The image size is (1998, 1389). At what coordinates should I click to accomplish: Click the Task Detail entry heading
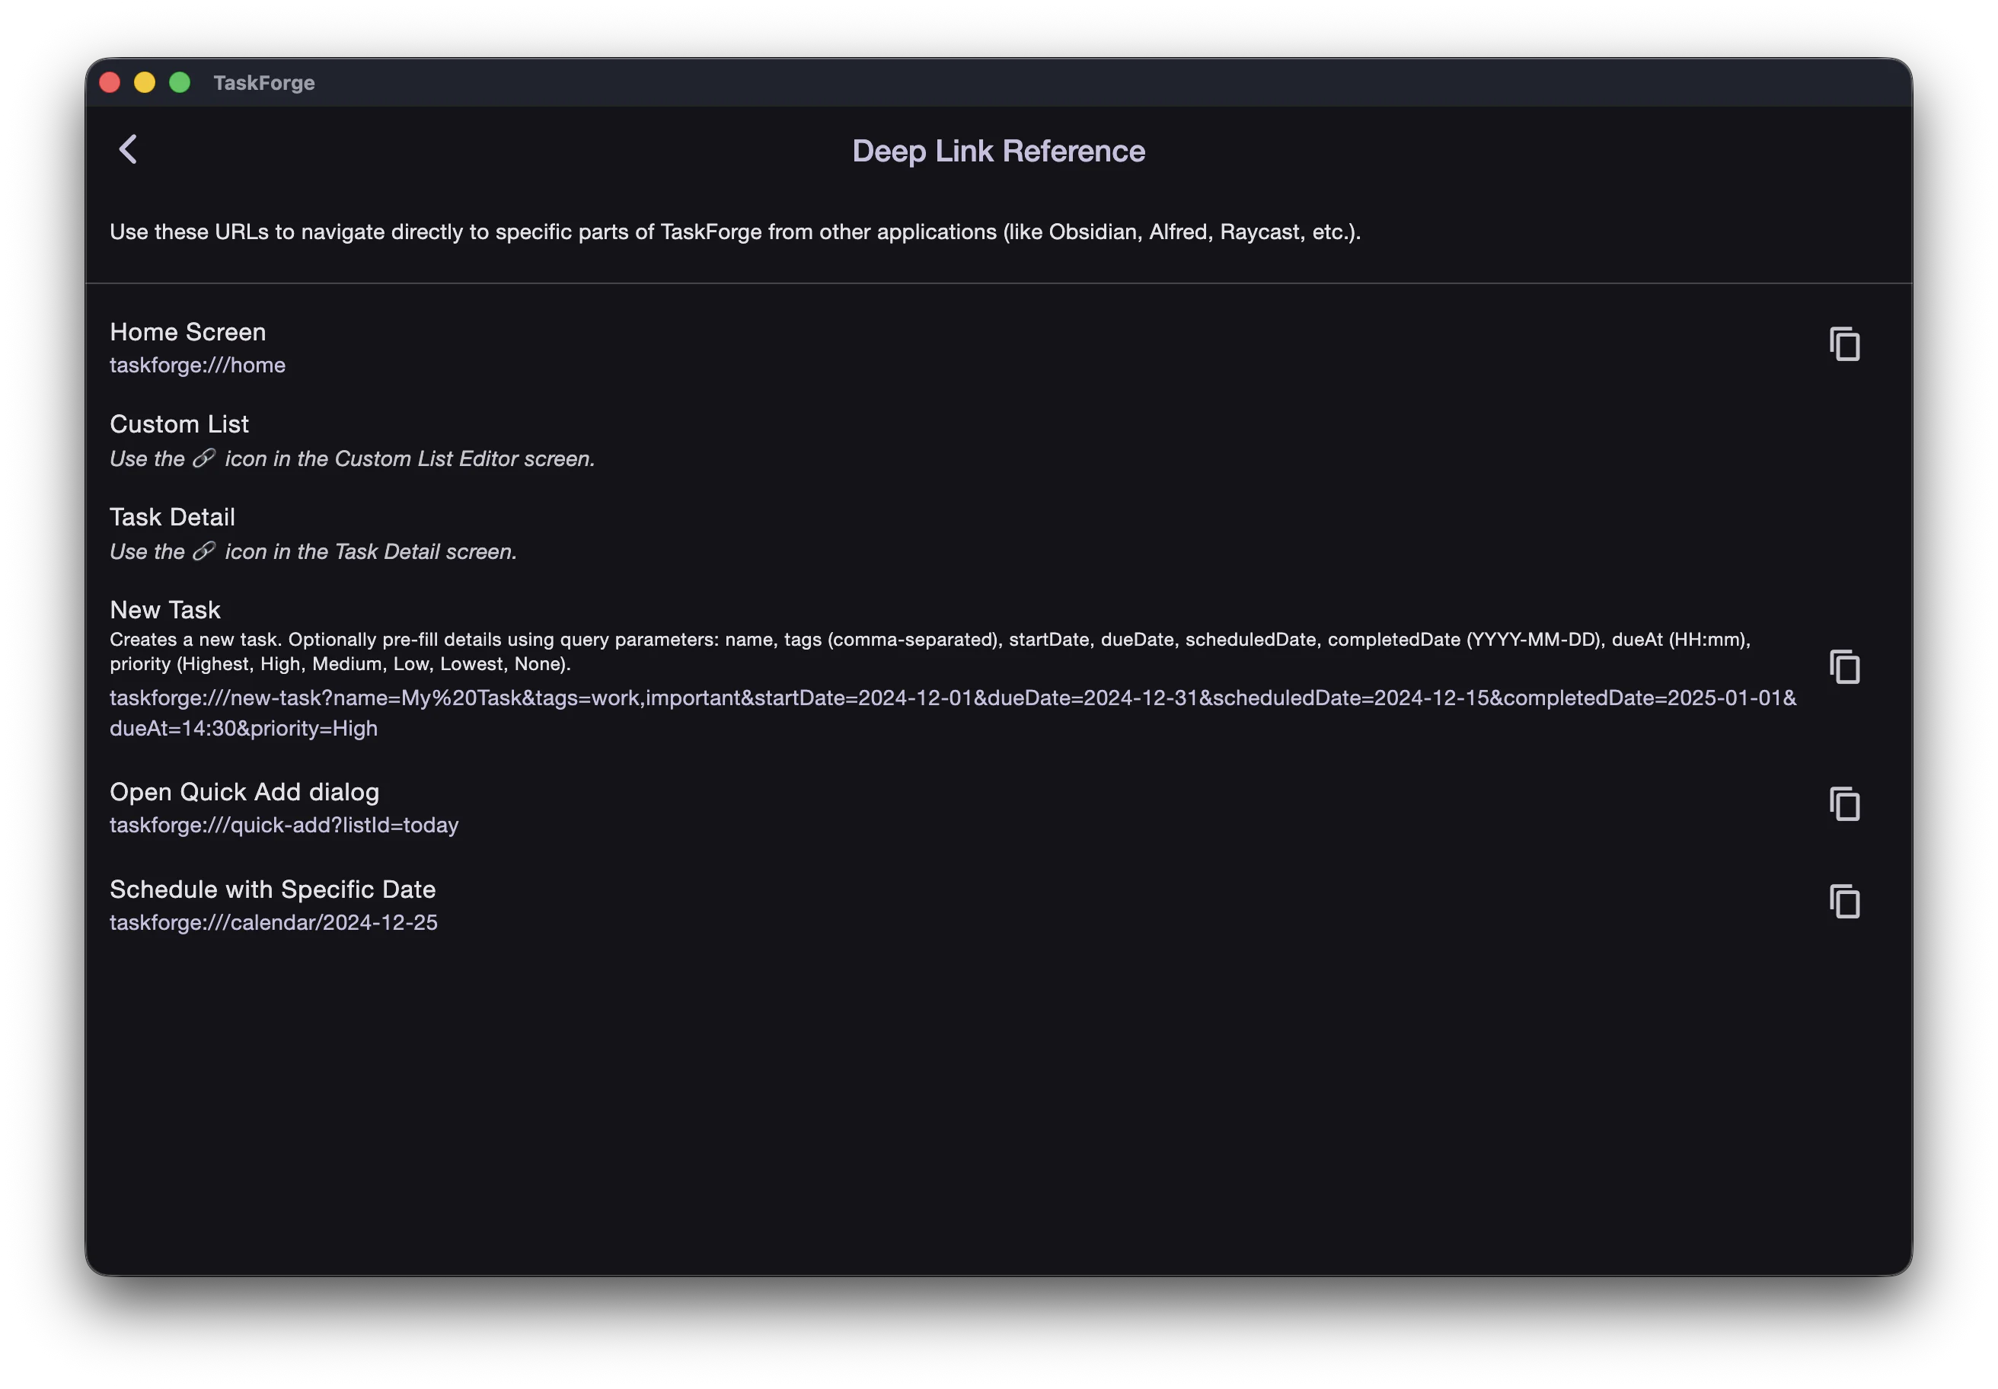(172, 518)
